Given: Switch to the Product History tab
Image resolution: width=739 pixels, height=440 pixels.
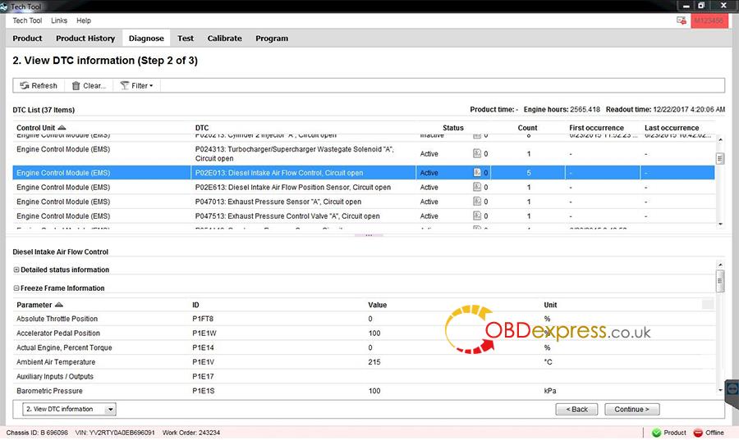Looking at the screenshot, I should click(x=85, y=39).
